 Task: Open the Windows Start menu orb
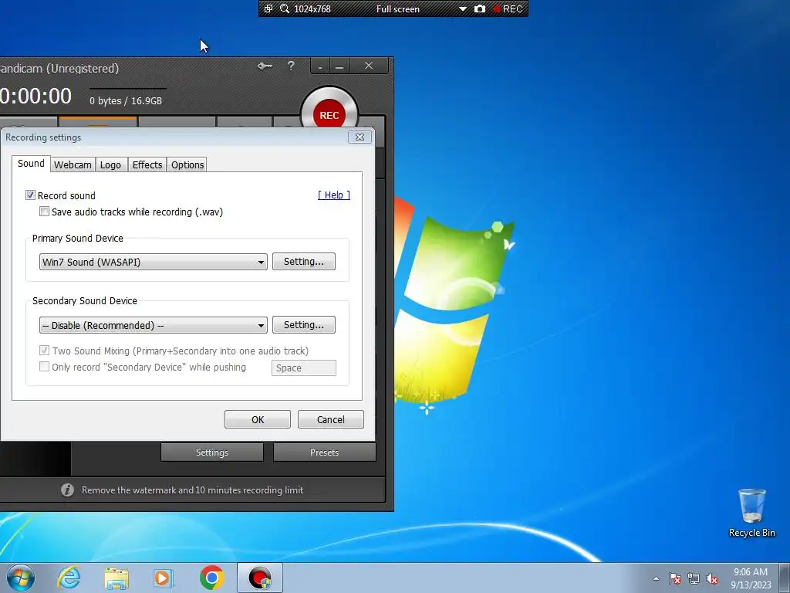point(21,578)
